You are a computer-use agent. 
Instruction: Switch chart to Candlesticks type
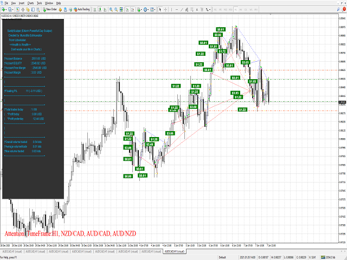pos(100,10)
